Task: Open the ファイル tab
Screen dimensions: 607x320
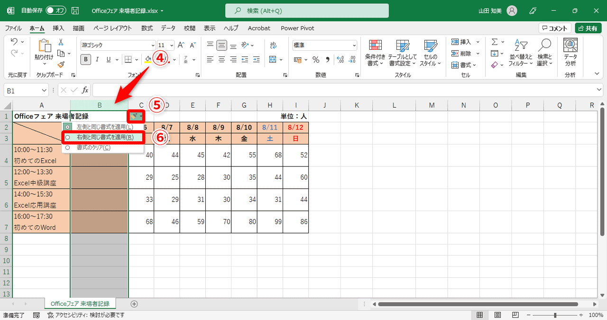Action: tap(13, 28)
